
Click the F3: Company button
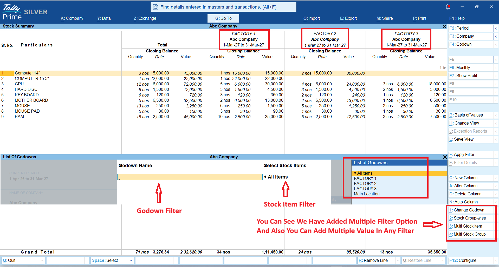[x=471, y=36]
